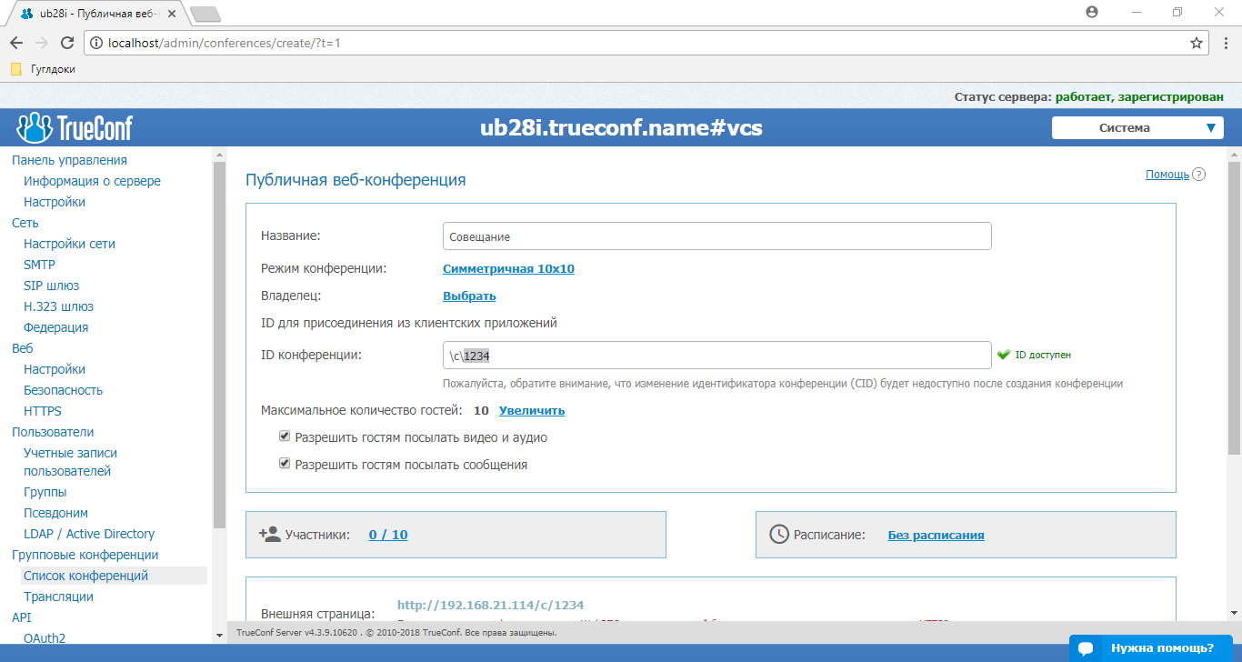Open the Помощь help link

coord(1167,175)
